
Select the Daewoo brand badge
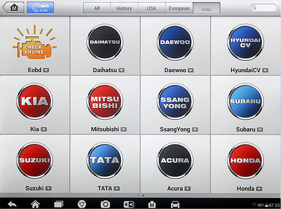point(175,42)
